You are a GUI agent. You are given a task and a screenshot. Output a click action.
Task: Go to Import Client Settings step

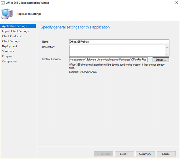(x=15, y=31)
